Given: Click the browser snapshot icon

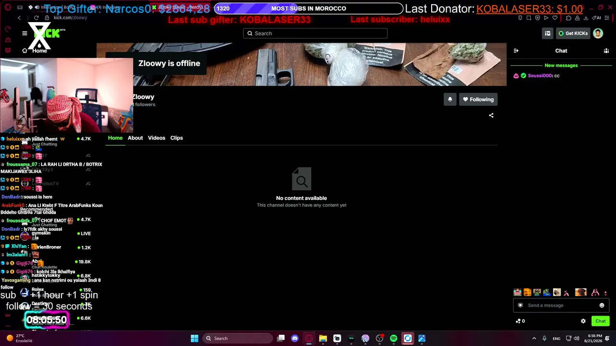Looking at the screenshot, I should coord(529,18).
